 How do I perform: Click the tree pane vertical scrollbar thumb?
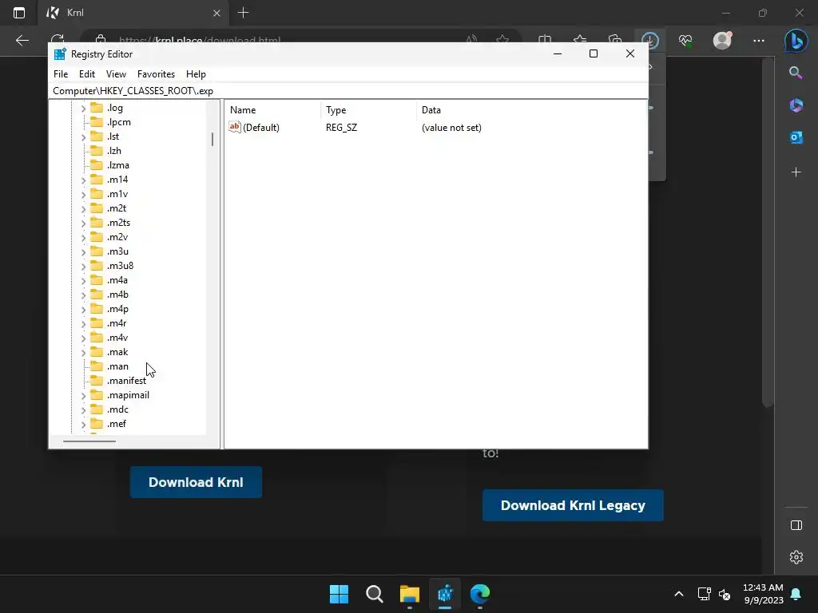pos(212,139)
